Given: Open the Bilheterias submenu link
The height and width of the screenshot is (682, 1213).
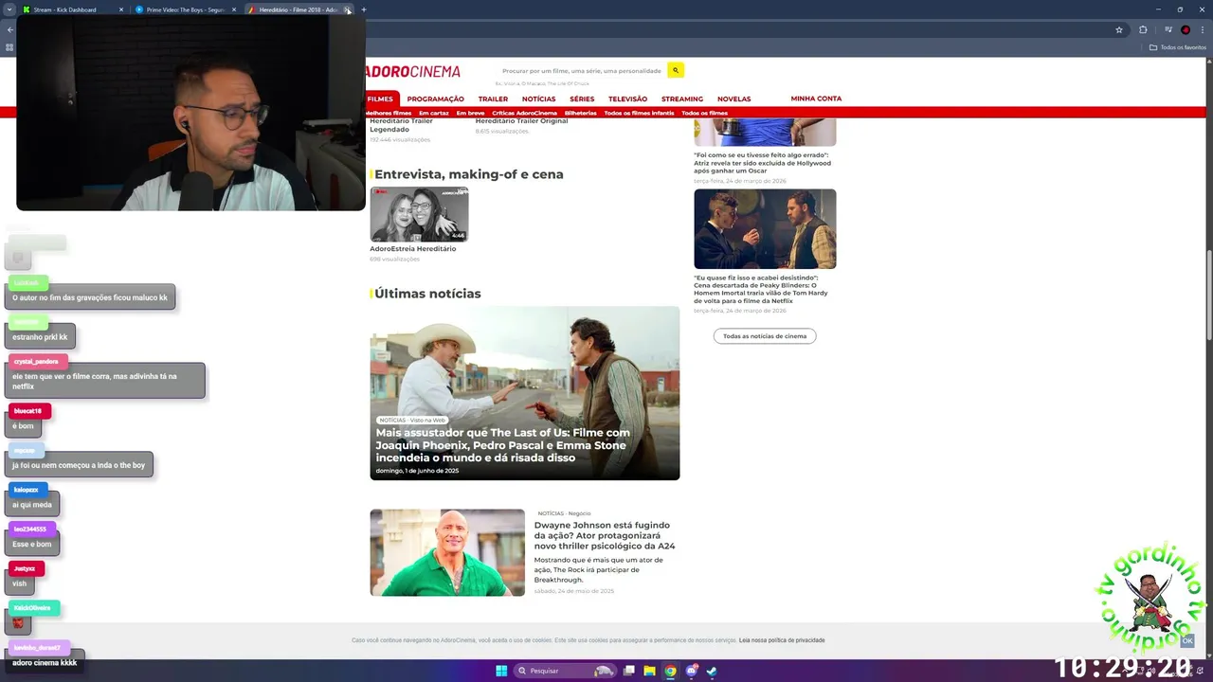Looking at the screenshot, I should (581, 113).
